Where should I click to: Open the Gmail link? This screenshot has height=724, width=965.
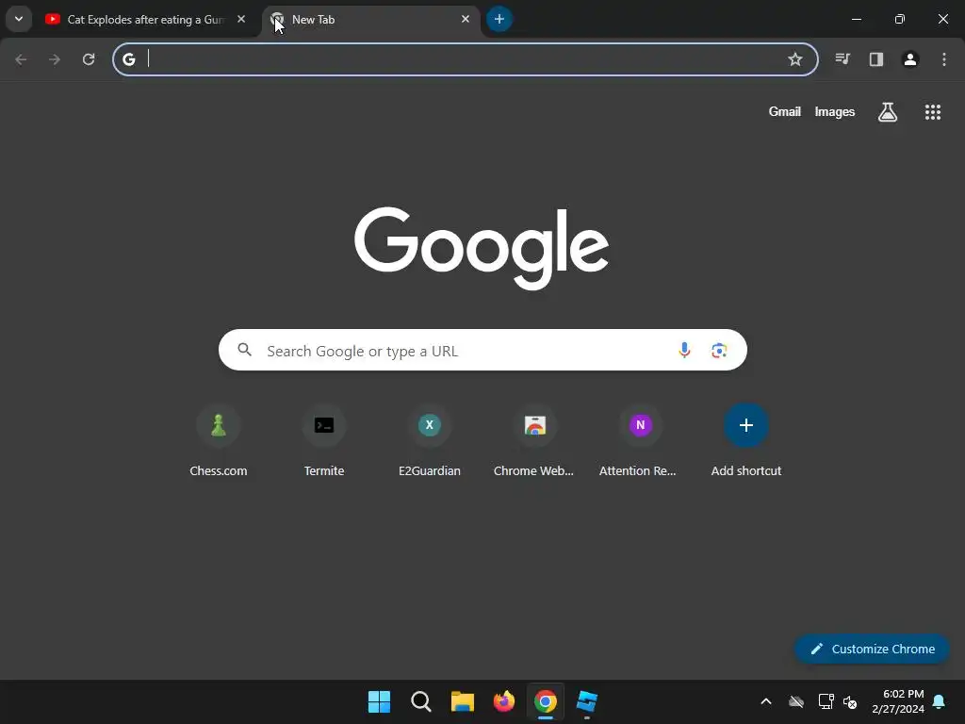[x=785, y=111]
